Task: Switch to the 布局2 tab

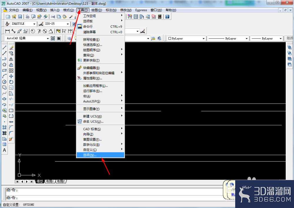Action: tap(61, 181)
